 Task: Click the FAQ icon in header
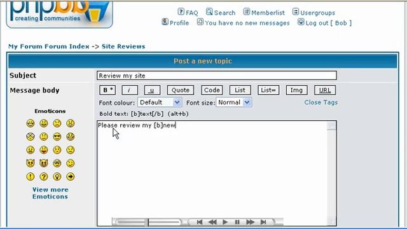tap(181, 11)
